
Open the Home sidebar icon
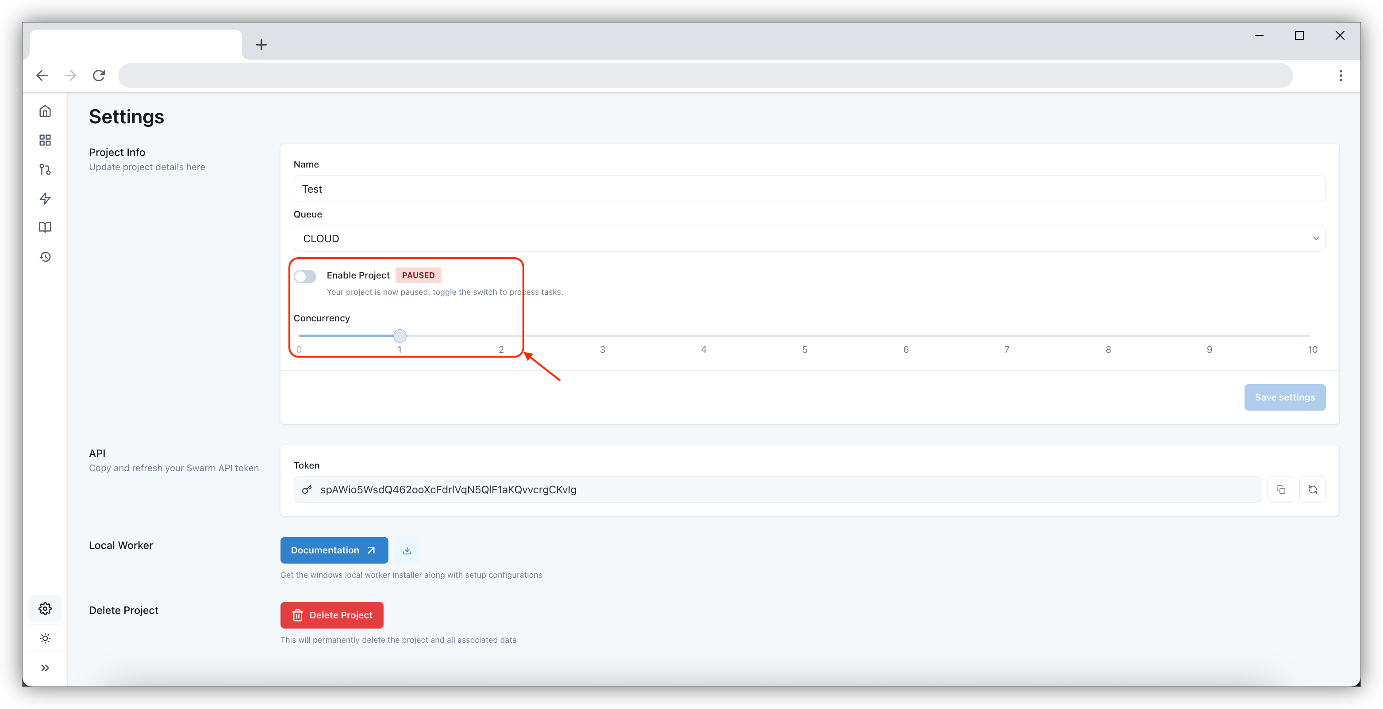(x=45, y=111)
